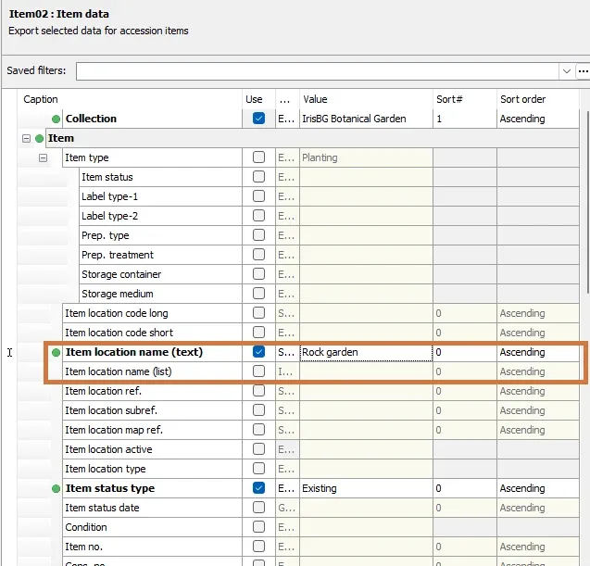The image size is (590, 566).
Task: Collapse the Item type sub-tree
Action: (x=43, y=158)
